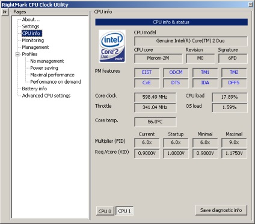Click the Intel Core 2 Duo logo

click(112, 46)
